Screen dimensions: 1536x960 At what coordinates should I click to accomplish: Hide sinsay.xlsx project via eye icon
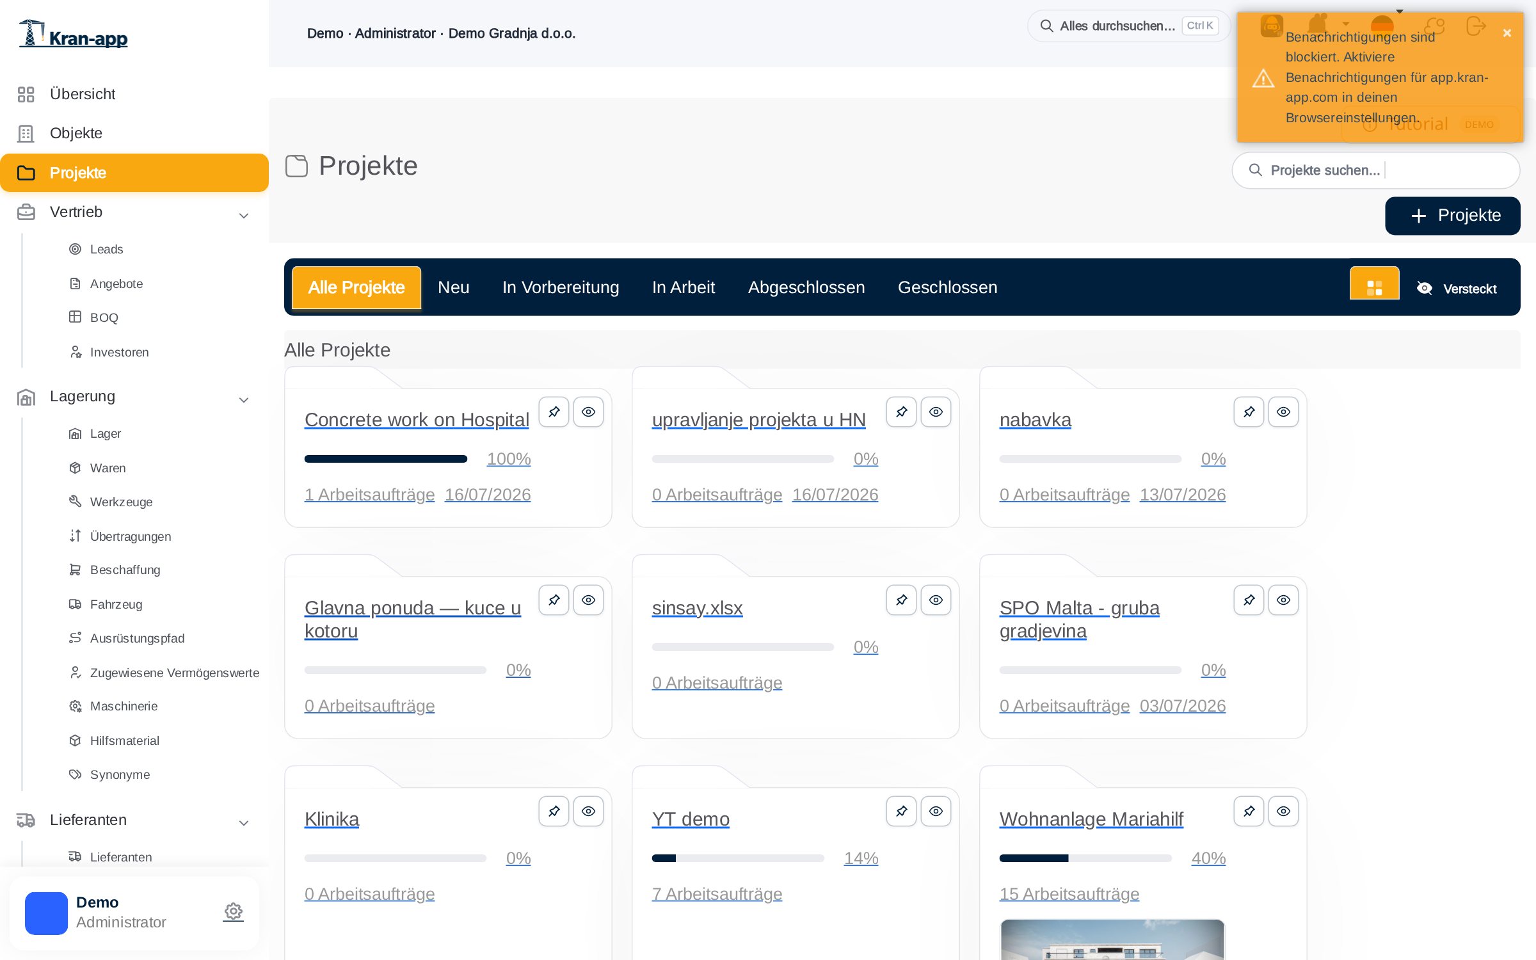(936, 600)
